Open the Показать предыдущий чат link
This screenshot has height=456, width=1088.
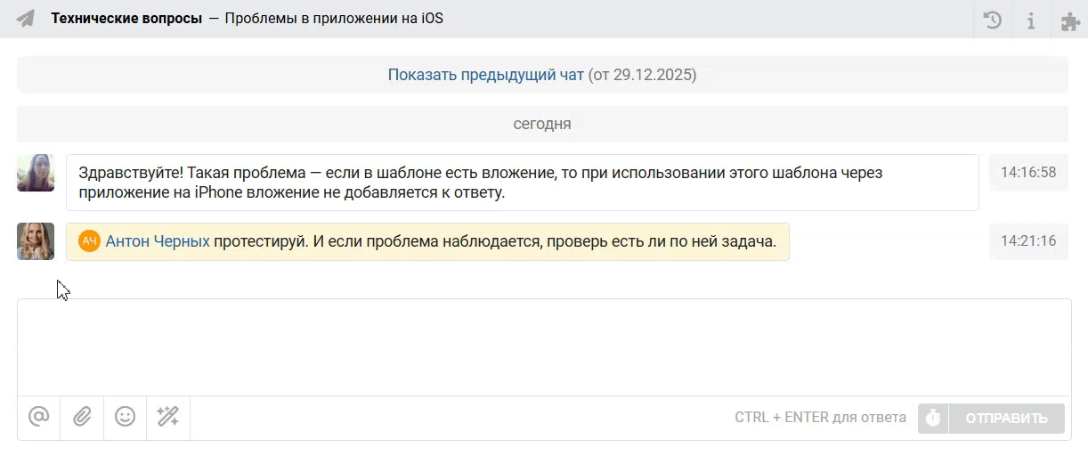pyautogui.click(x=485, y=75)
